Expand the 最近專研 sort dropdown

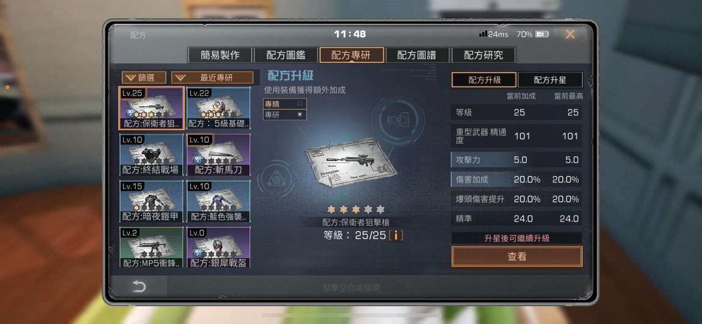(x=212, y=78)
